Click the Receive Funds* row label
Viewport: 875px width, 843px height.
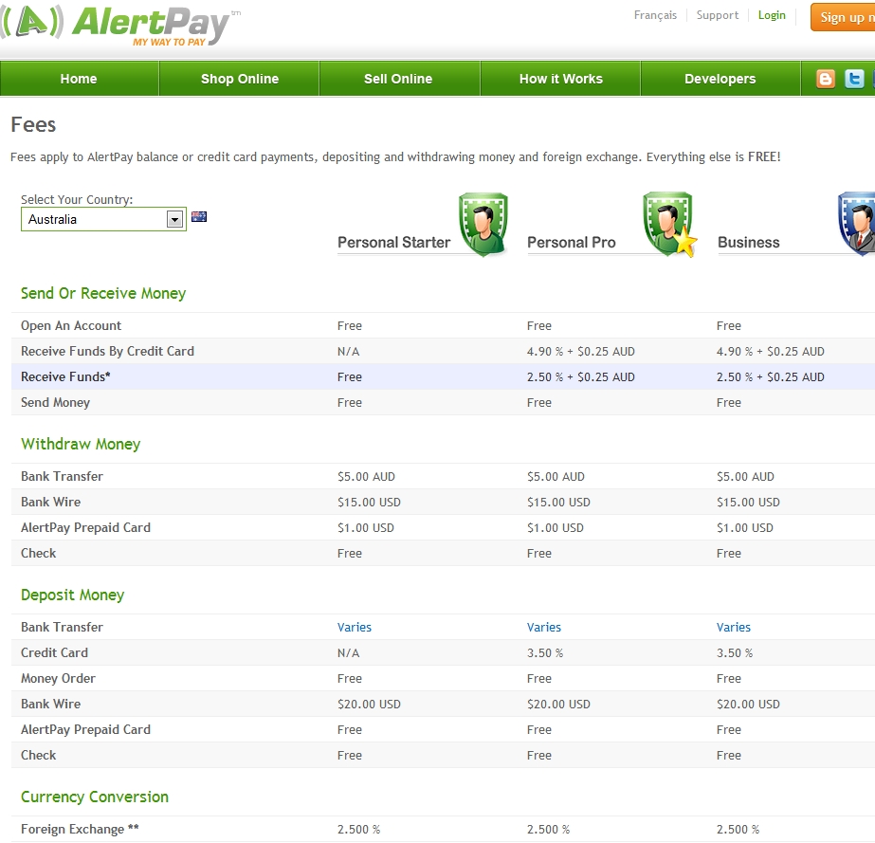point(65,376)
